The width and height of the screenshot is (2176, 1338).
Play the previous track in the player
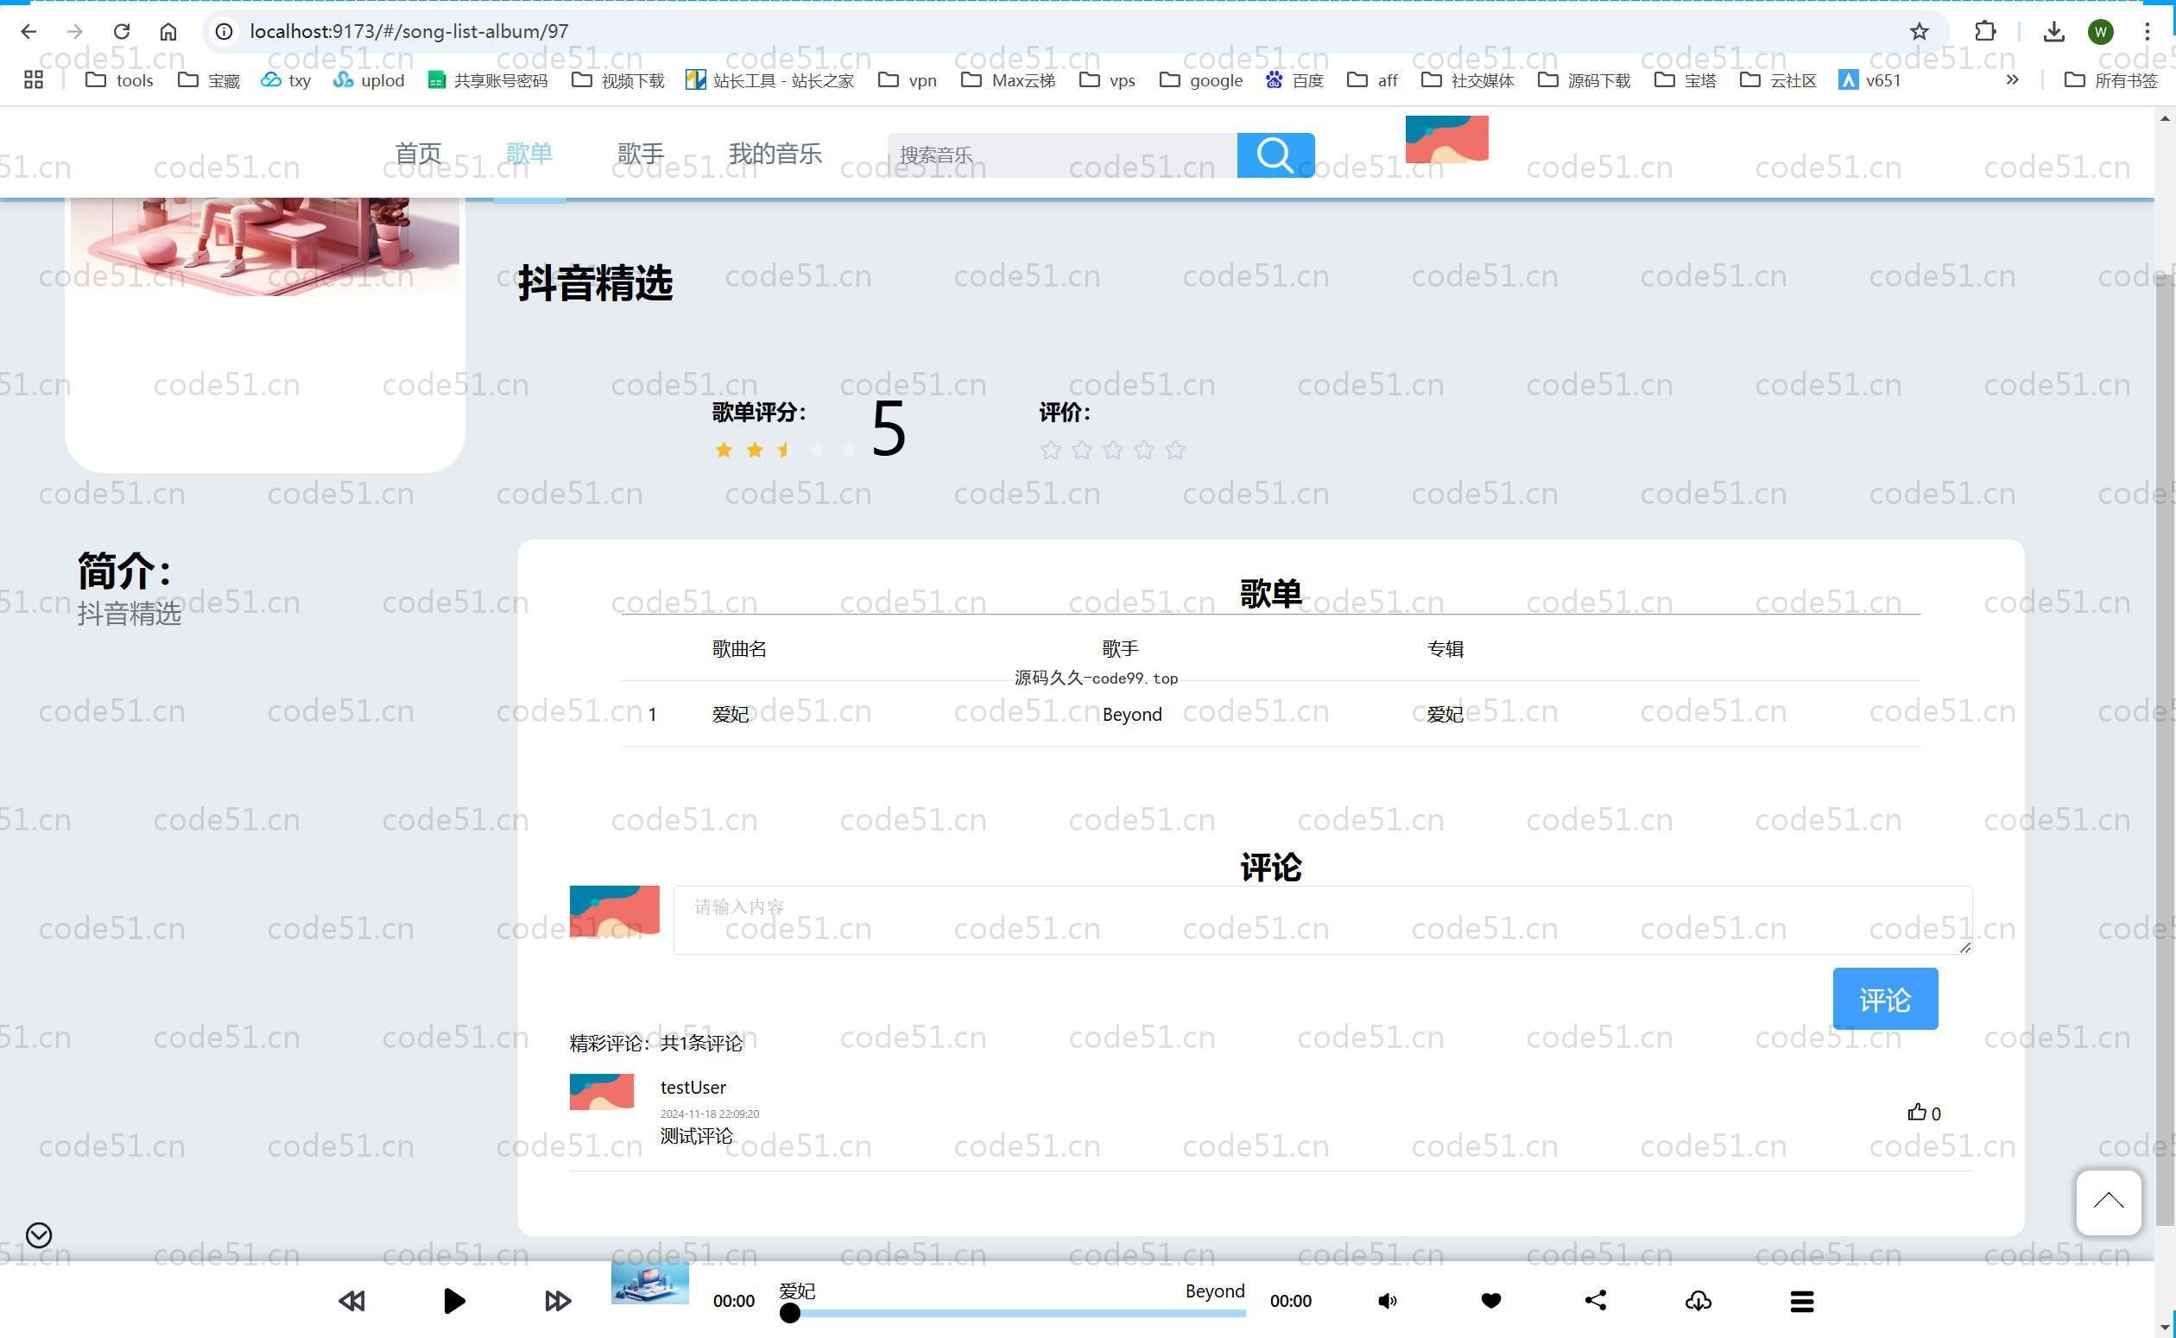pyautogui.click(x=352, y=1300)
